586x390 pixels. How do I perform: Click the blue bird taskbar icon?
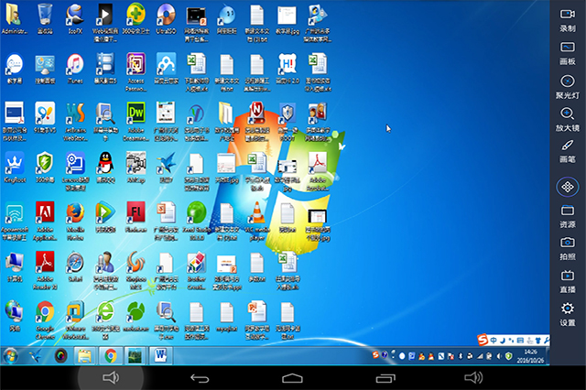tap(36, 355)
